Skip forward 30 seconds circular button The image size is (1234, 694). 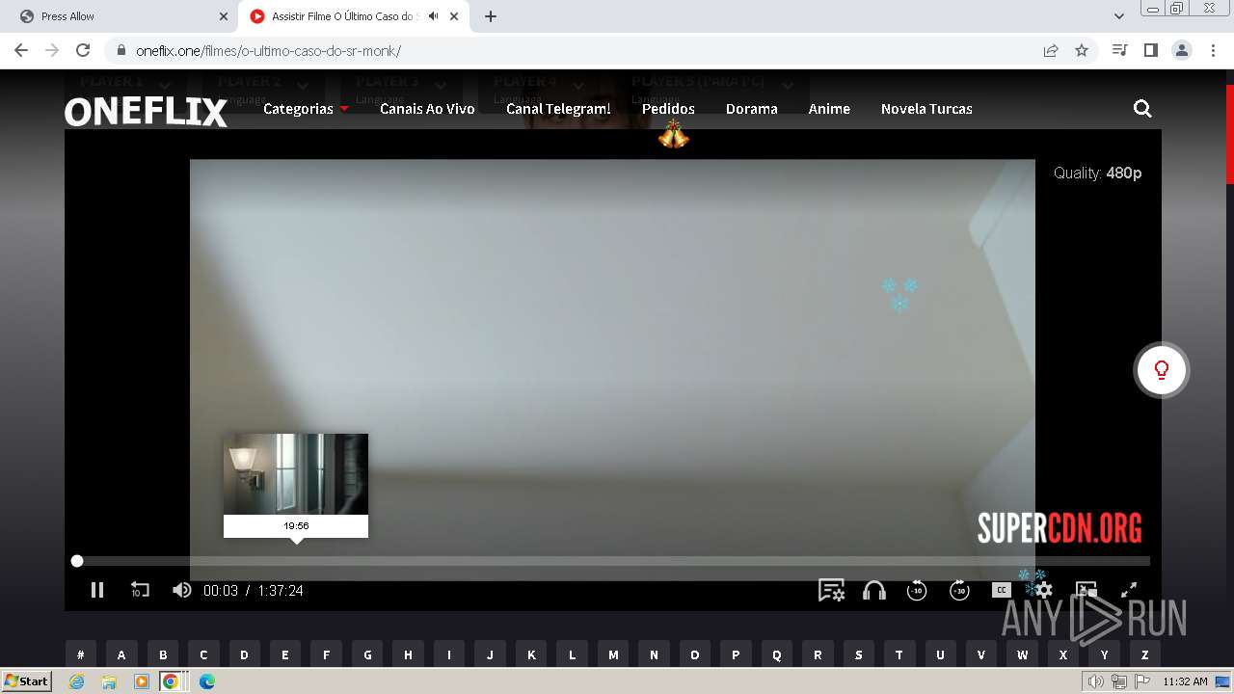click(x=959, y=590)
